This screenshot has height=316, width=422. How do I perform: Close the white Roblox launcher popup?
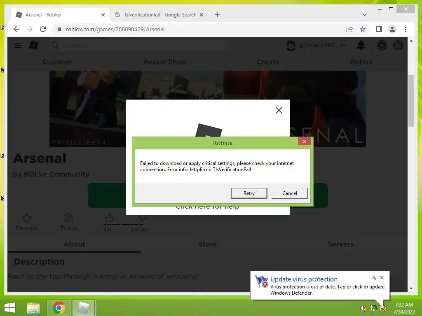tap(279, 110)
